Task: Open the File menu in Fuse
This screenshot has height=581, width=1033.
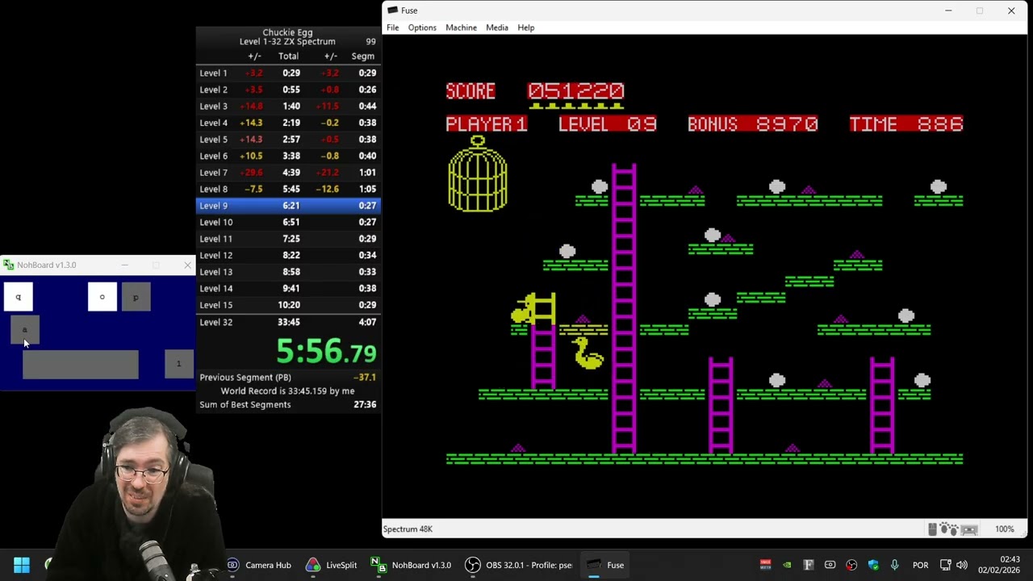Action: (392, 27)
